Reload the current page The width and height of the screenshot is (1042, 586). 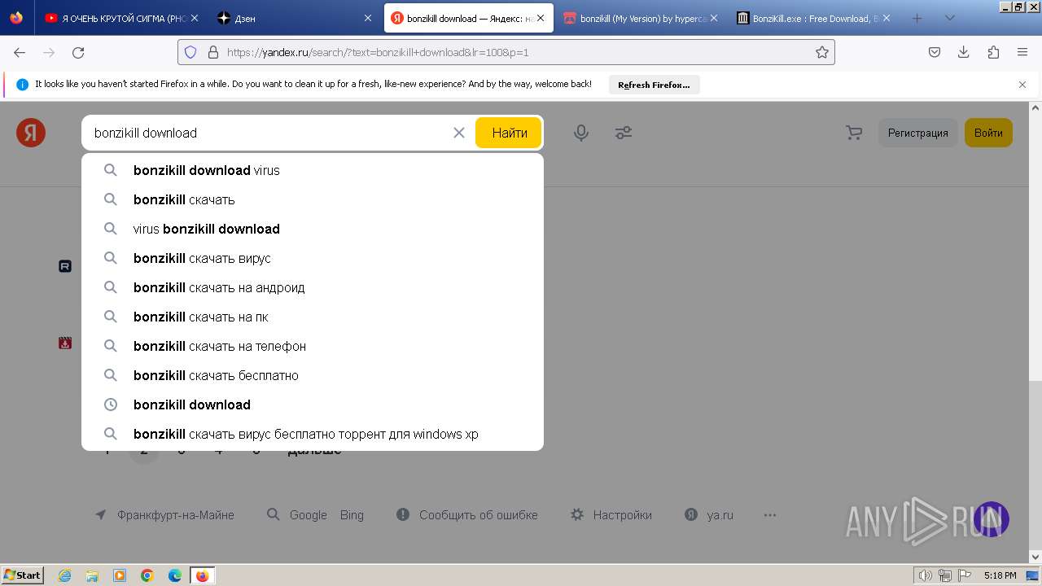(x=78, y=52)
